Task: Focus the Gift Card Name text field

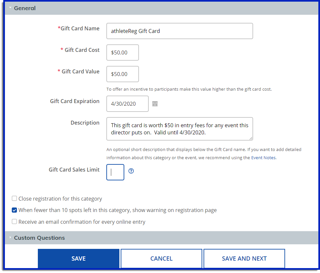Action: pyautogui.click(x=179, y=31)
